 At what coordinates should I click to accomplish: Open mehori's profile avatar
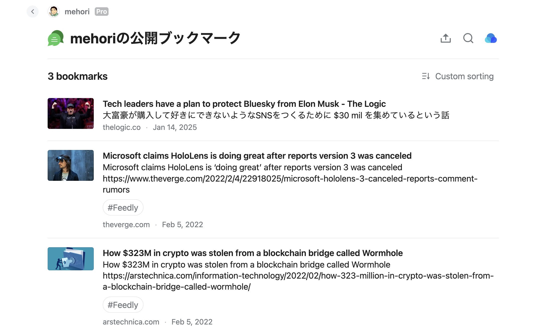pyautogui.click(x=54, y=12)
